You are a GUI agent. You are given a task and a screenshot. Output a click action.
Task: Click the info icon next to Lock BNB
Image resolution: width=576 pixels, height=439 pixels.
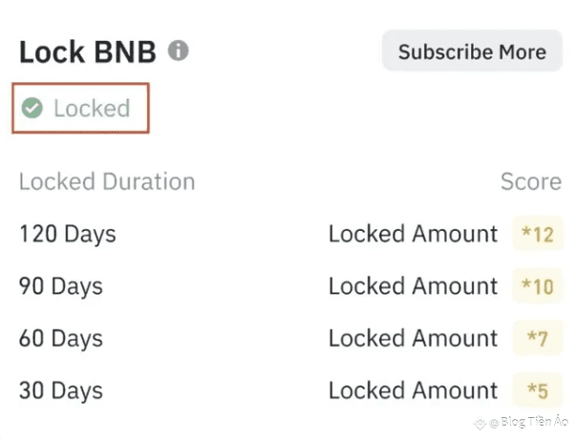click(179, 51)
